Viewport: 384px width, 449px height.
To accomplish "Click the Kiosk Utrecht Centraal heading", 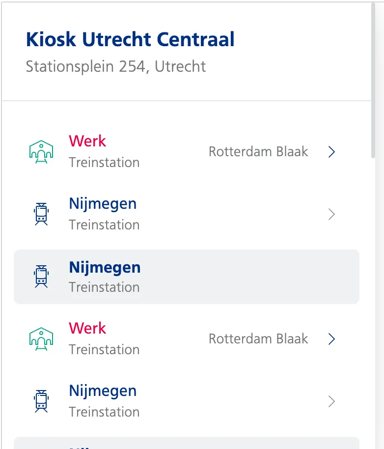I will (x=130, y=39).
